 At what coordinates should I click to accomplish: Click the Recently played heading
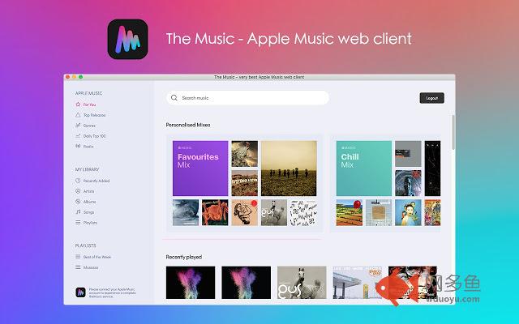184,257
